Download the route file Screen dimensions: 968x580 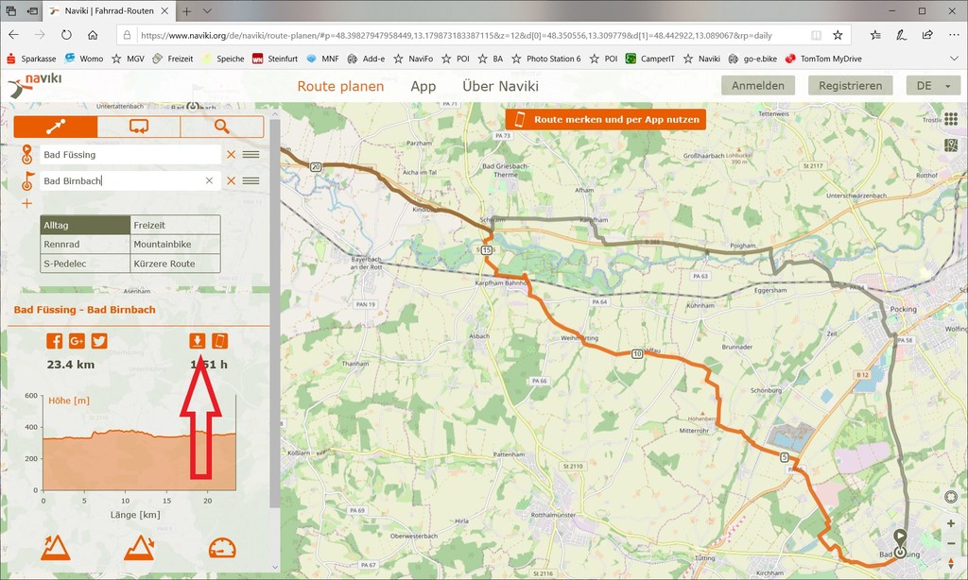[x=197, y=341]
